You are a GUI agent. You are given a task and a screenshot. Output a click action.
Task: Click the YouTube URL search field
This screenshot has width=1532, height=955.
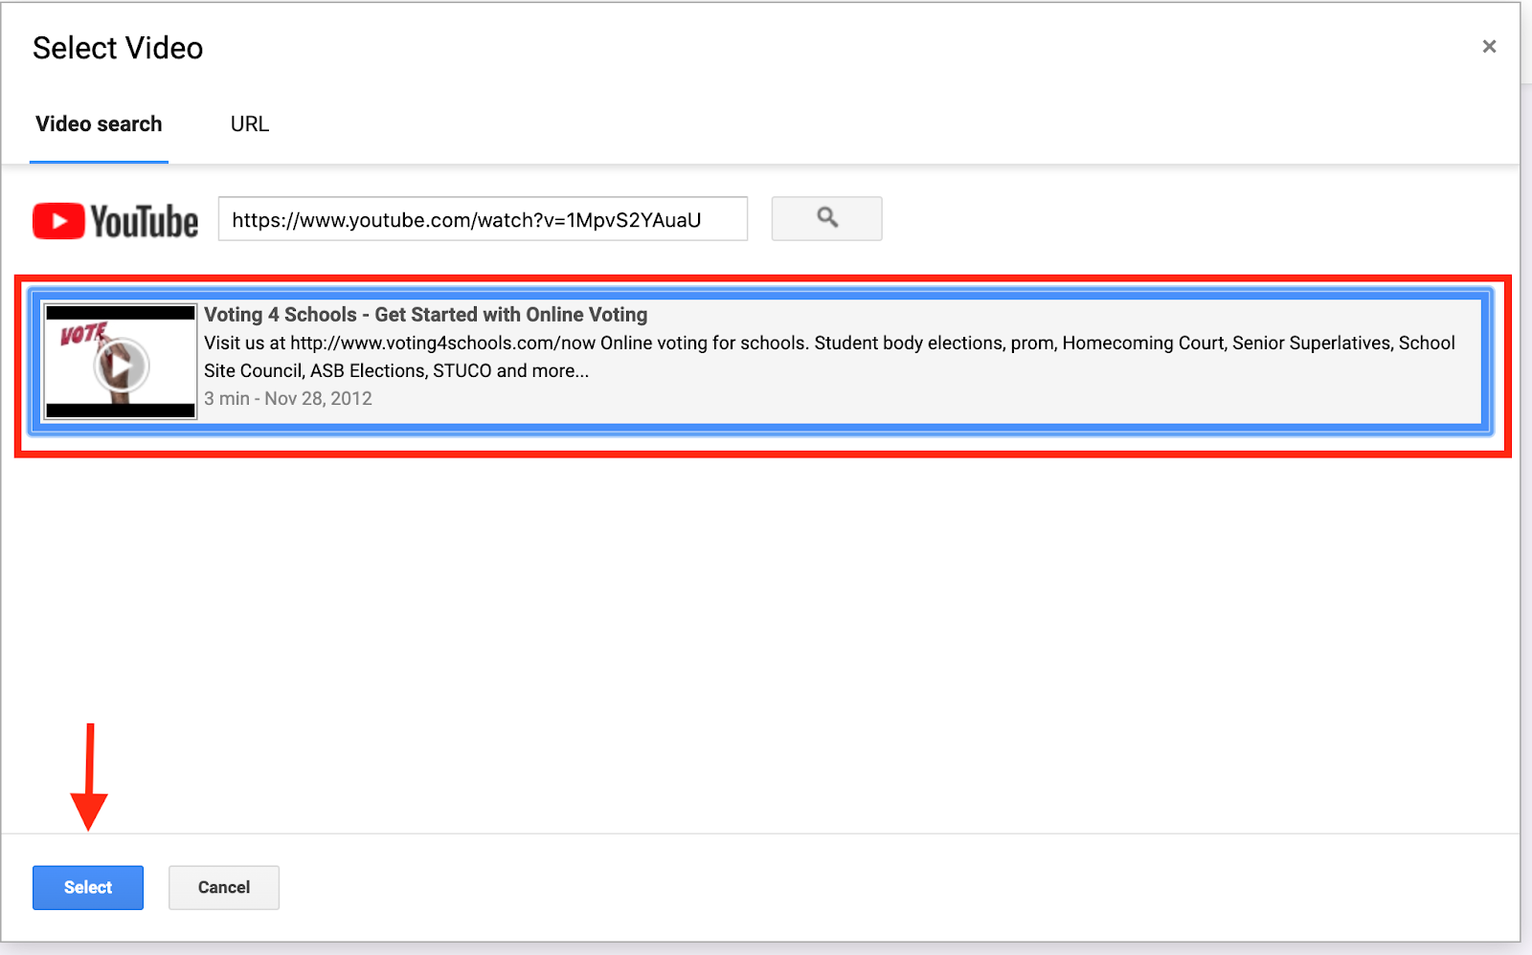(x=483, y=219)
